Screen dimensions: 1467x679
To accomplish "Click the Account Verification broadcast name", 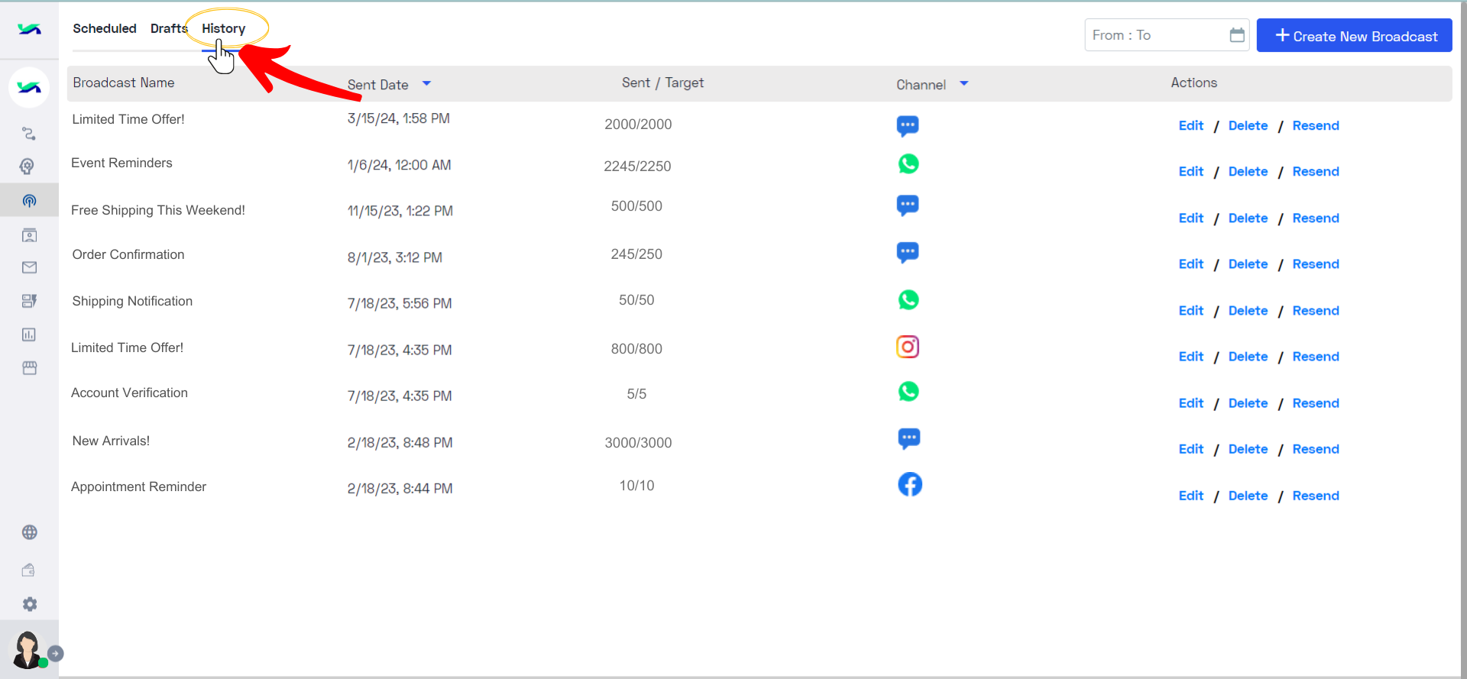I will click(129, 393).
